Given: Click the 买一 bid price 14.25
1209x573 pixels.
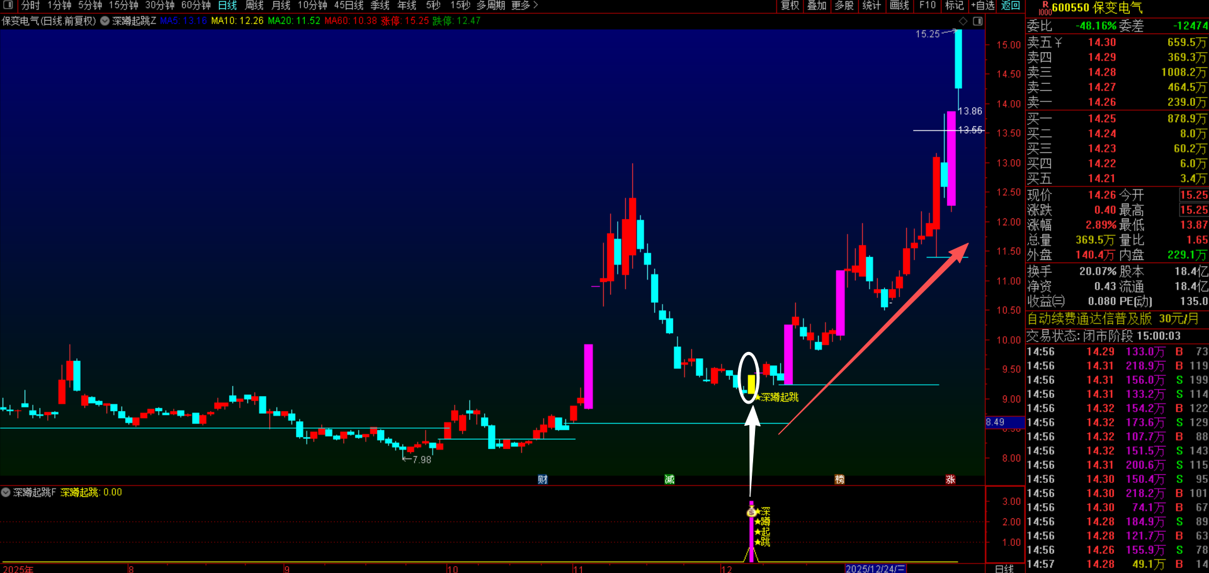Looking at the screenshot, I should click(1102, 118).
